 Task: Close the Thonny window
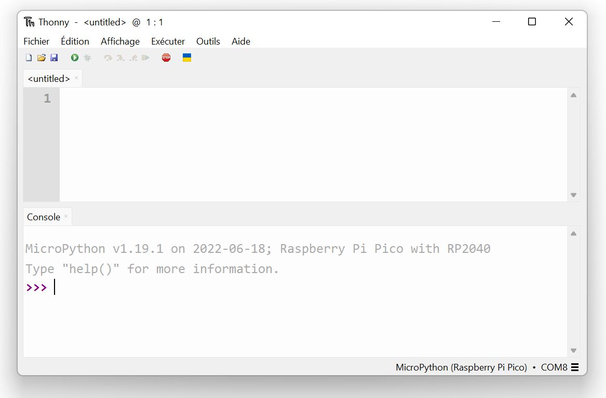coord(569,22)
